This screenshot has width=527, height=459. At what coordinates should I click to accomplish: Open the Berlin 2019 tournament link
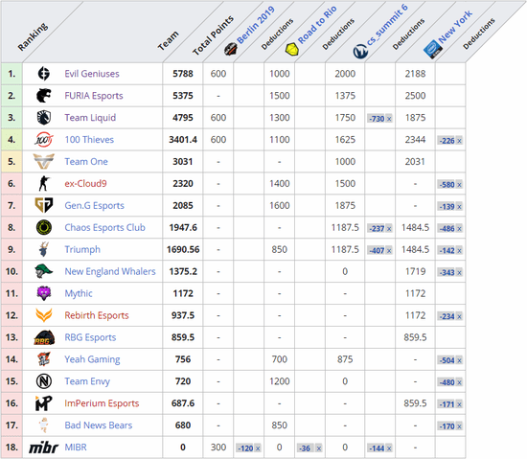(x=256, y=25)
